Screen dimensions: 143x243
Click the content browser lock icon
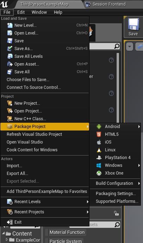click(116, 213)
